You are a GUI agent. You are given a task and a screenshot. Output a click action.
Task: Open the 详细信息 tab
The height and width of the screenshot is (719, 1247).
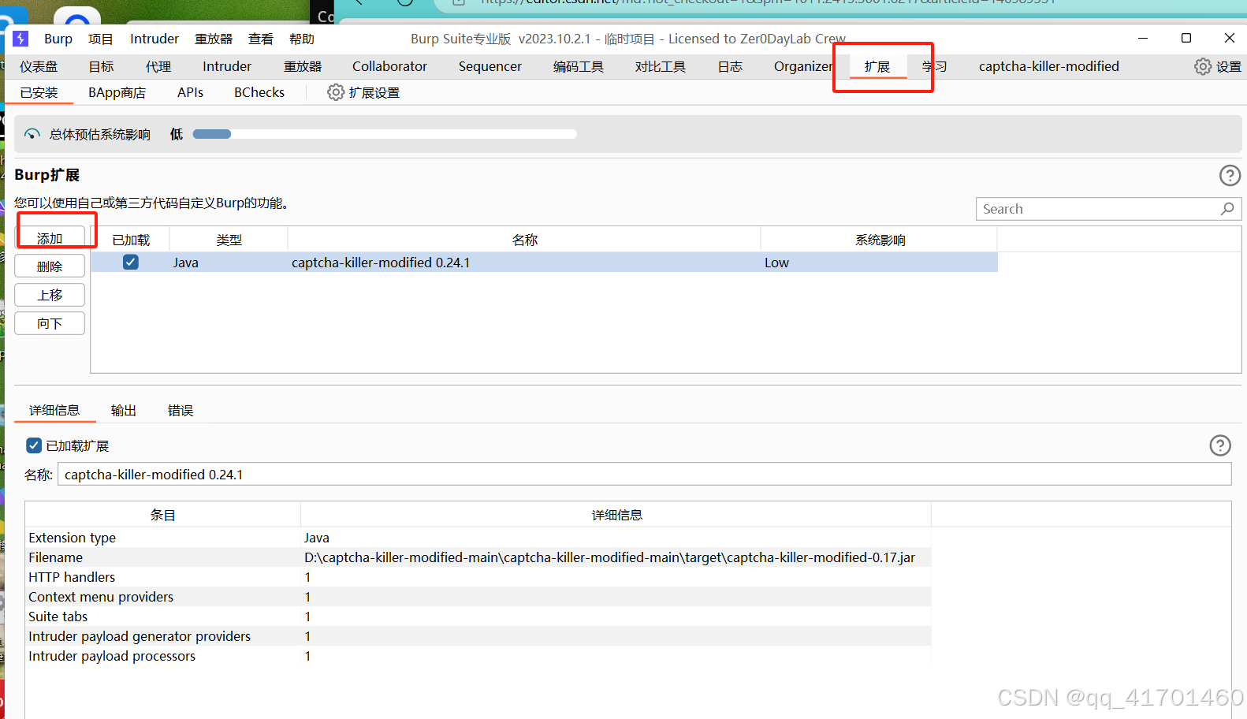point(54,410)
